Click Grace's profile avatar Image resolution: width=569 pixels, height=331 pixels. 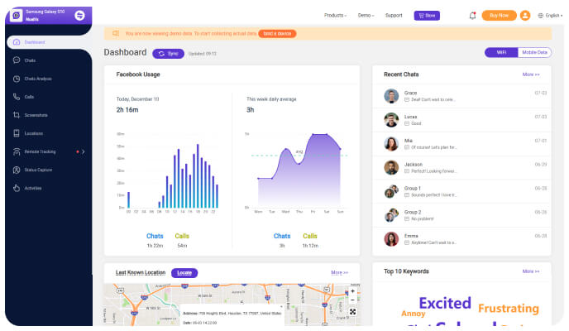pos(391,96)
